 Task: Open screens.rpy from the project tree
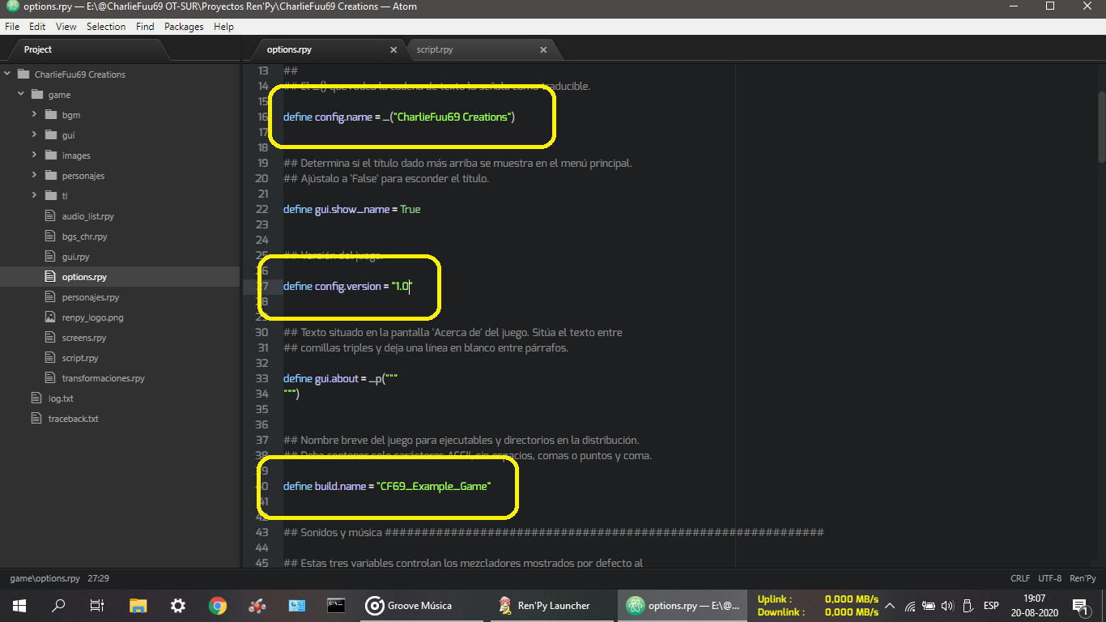[83, 338]
